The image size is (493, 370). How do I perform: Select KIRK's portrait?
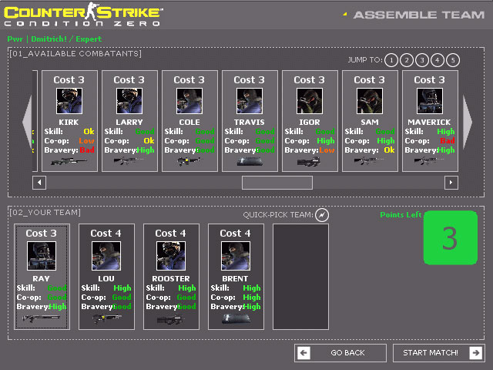click(69, 101)
